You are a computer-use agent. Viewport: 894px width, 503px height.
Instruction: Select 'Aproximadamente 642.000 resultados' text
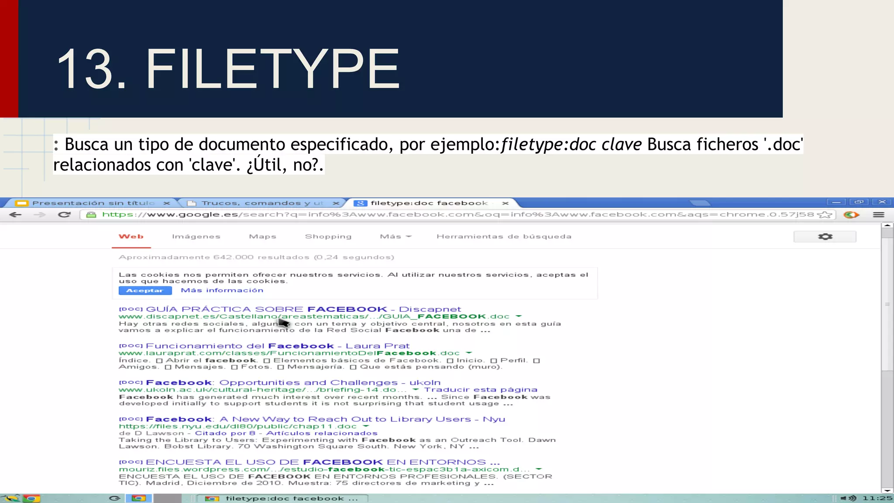click(256, 257)
